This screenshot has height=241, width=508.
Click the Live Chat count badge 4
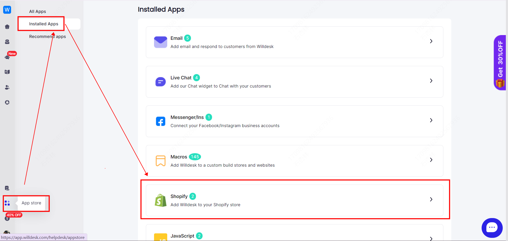tap(197, 78)
